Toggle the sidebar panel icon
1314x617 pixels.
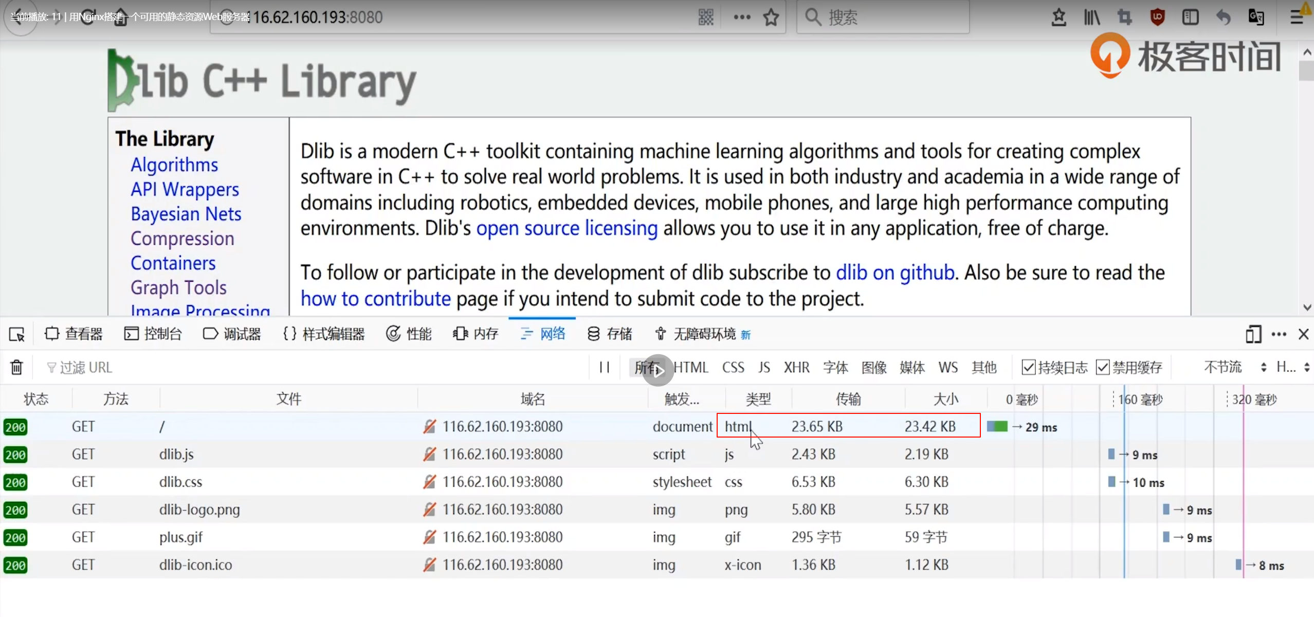pos(1190,17)
